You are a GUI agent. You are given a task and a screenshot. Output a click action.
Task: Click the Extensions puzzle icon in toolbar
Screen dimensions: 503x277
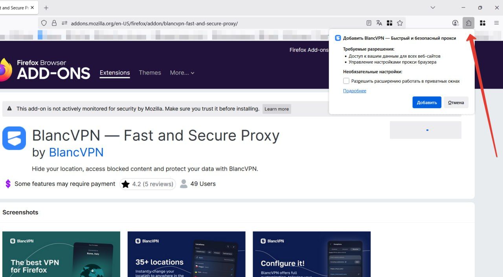coord(468,23)
